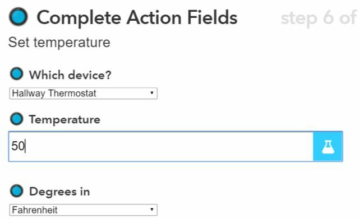Click the blue bullet next to Which device?
This screenshot has height=219, width=359.
[16, 73]
